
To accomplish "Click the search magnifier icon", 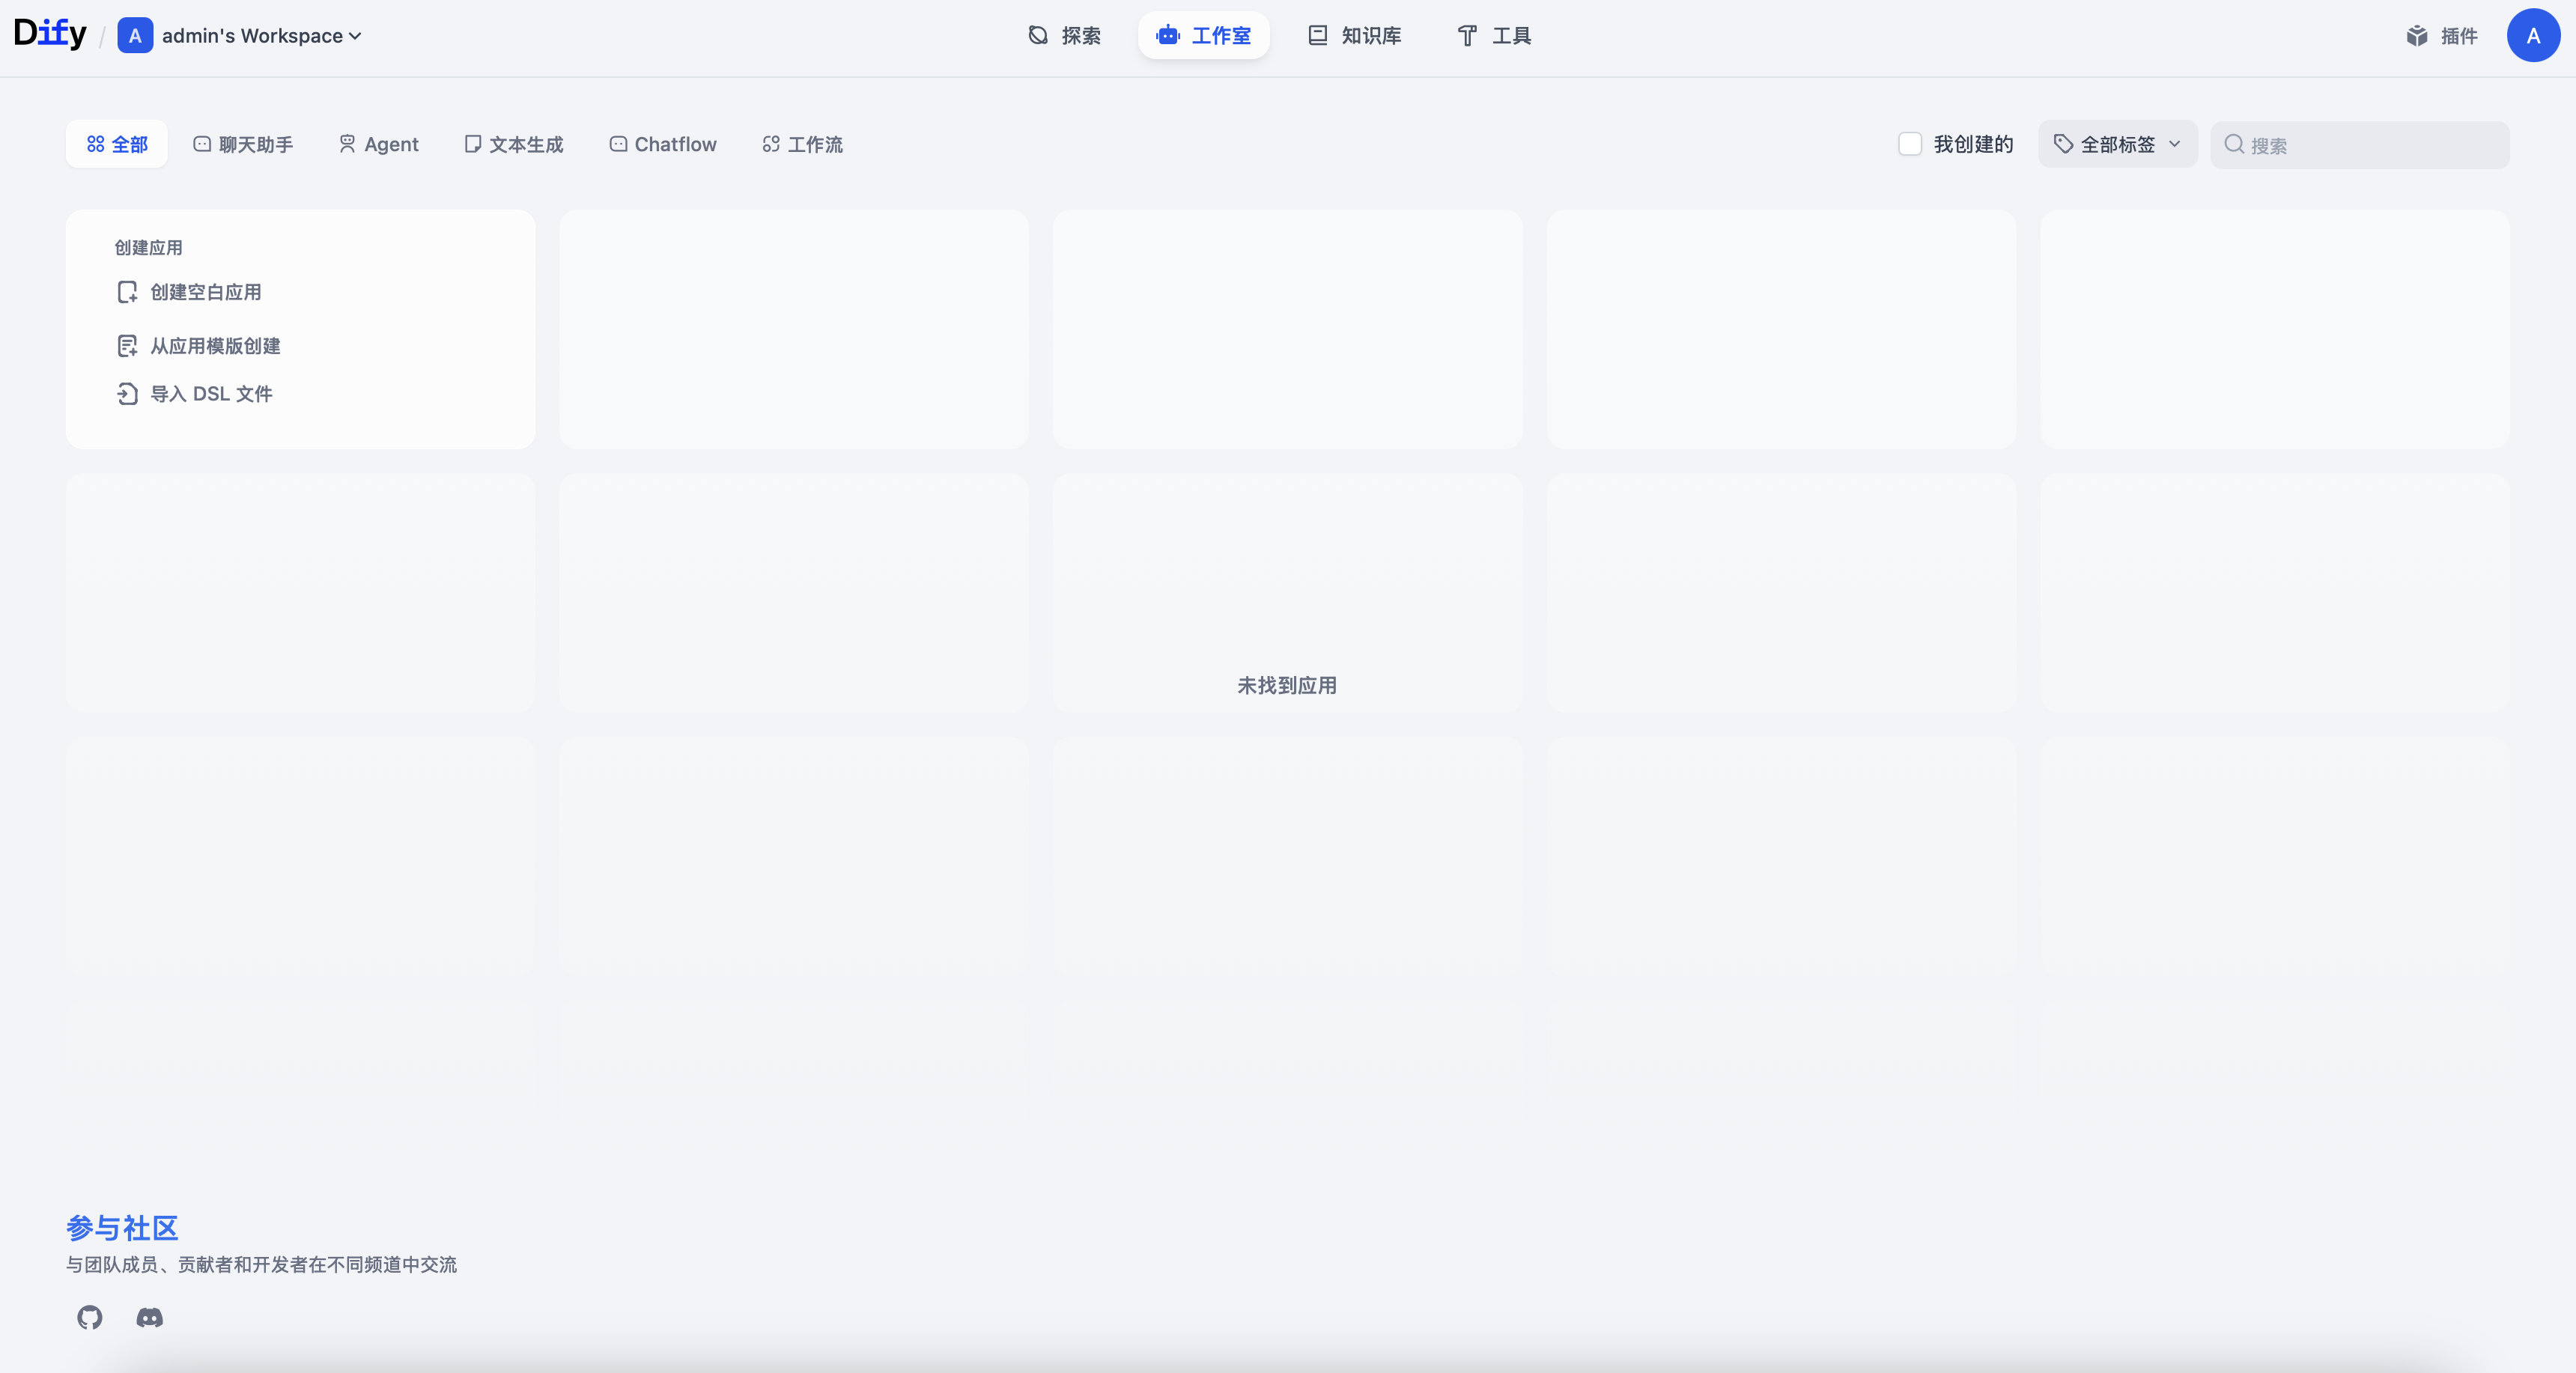I will tap(2234, 144).
